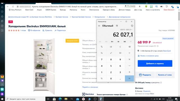Screen dimensions: 180x101
Task: Click the calculator backspace key
Action: (x=129, y=47)
